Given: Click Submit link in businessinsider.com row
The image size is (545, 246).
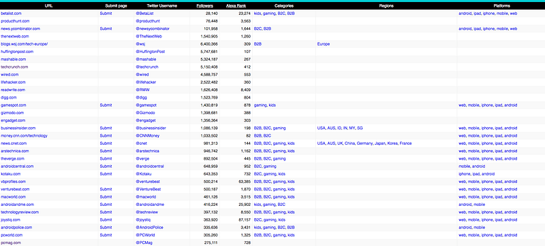Looking at the screenshot, I should (x=106, y=128).
